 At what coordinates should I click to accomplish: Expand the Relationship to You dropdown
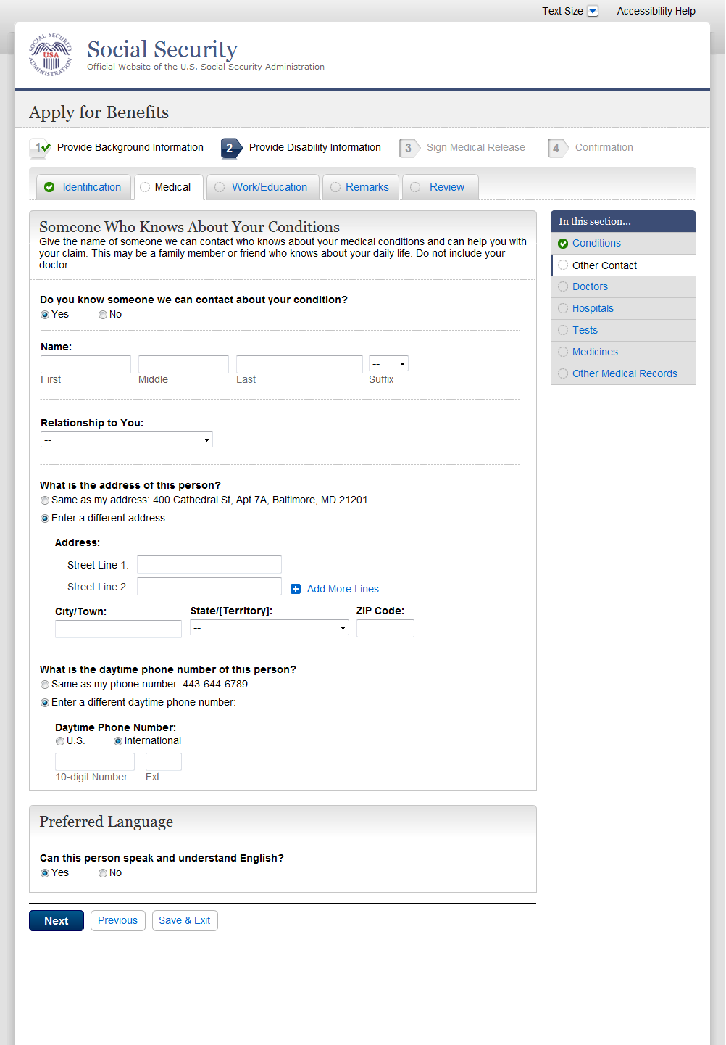point(127,439)
